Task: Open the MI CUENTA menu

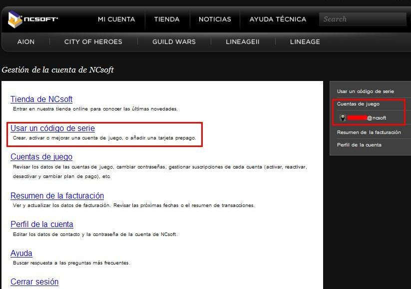Action: (x=116, y=19)
